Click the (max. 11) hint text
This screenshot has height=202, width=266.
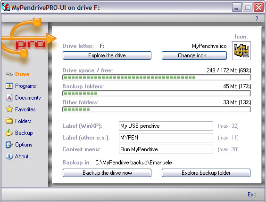[x=228, y=138]
